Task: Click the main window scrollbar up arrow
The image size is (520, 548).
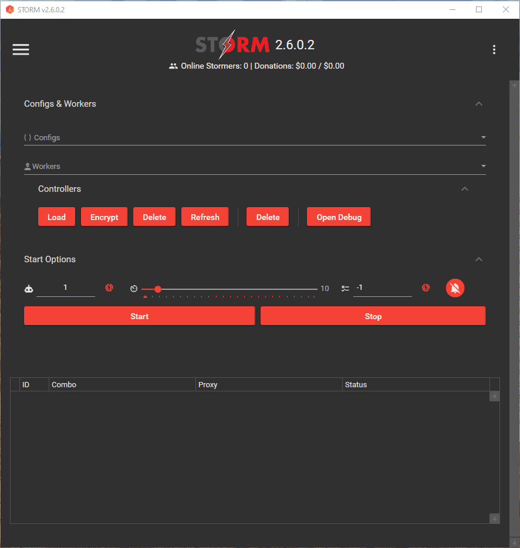Action: coord(514,85)
